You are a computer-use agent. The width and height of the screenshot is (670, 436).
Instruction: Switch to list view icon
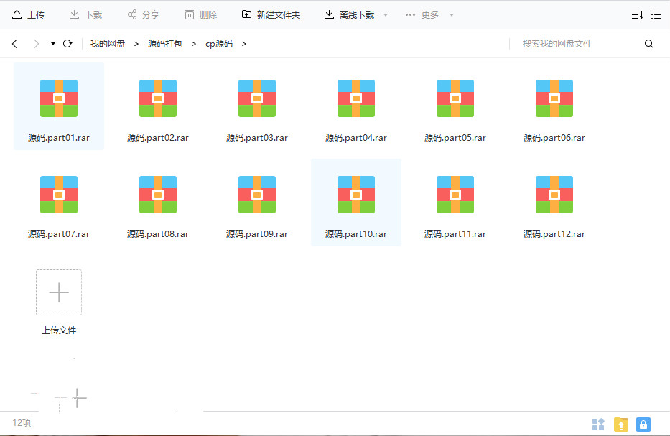(x=656, y=15)
